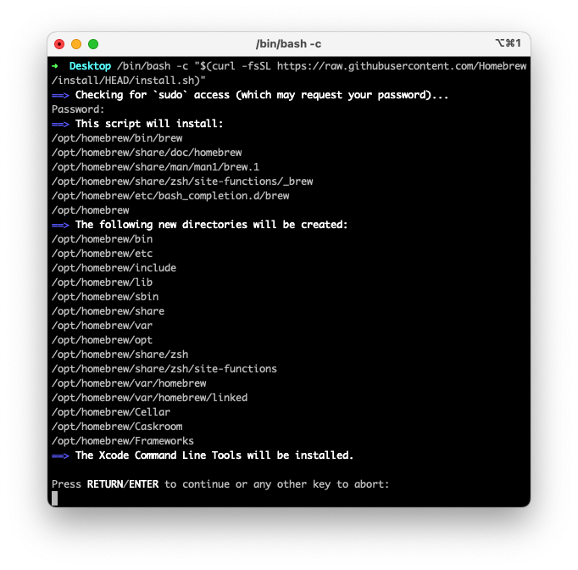Click arrow before 'The Xcode Command Line Tools'
This screenshot has height=570, width=578.
point(60,455)
